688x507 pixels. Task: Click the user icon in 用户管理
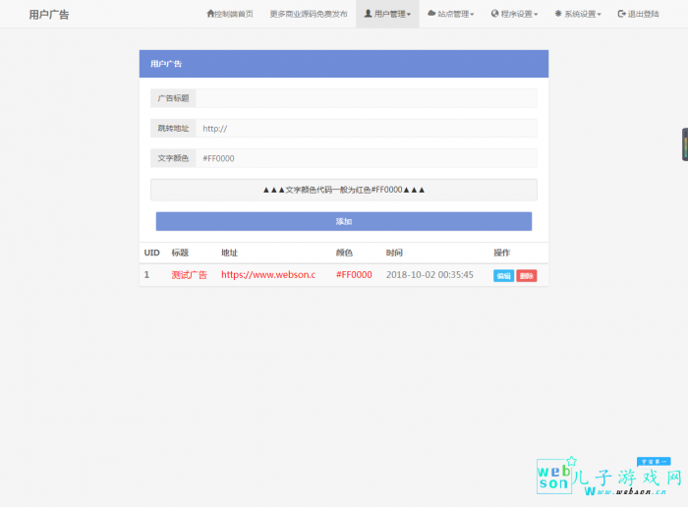pyautogui.click(x=368, y=15)
